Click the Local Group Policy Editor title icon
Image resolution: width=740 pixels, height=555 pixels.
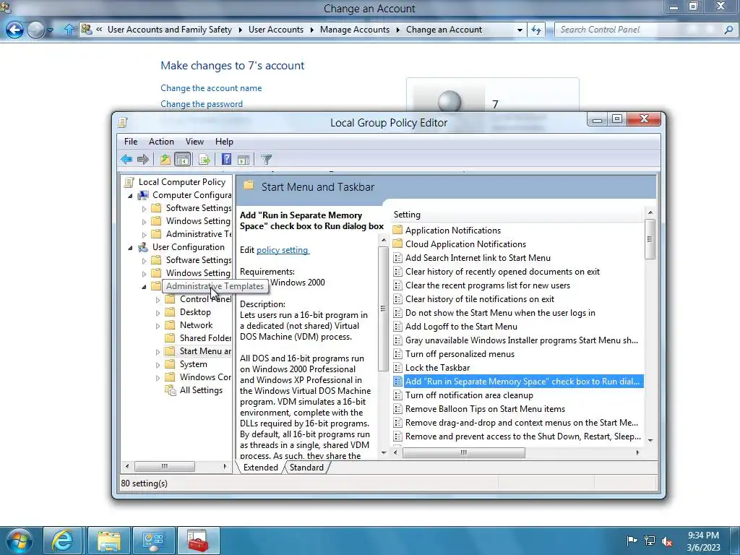coord(123,123)
